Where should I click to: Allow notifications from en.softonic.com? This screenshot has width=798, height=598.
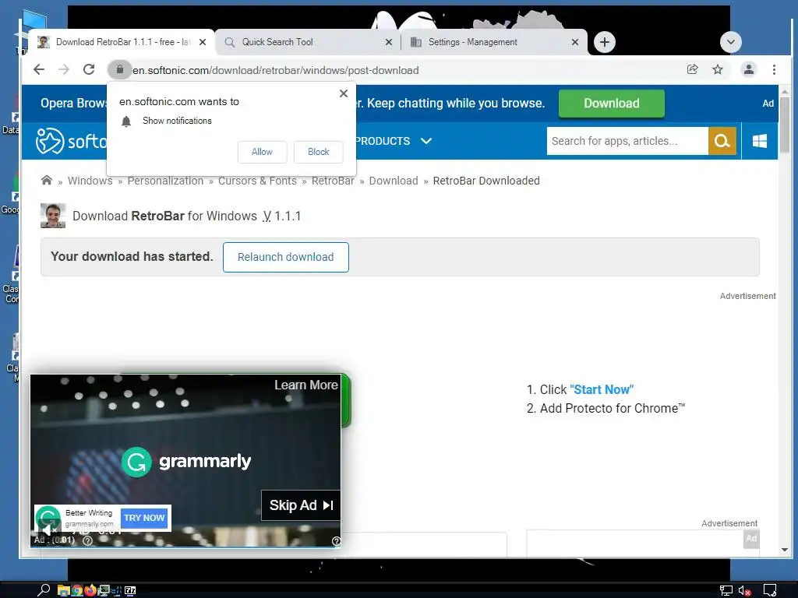262,152
